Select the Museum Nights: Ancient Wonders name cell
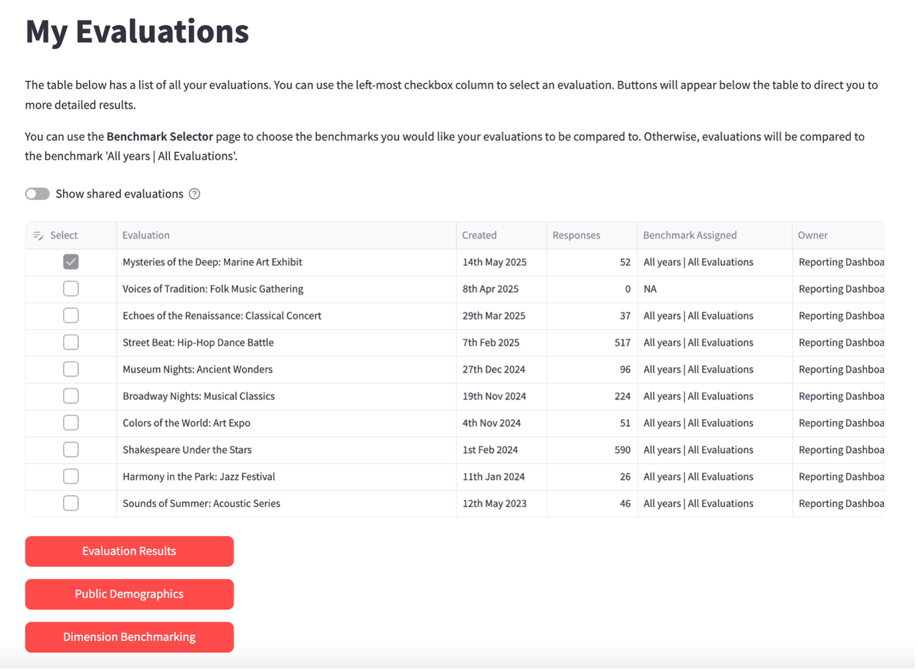Viewport: 918px width, 670px height. [x=198, y=369]
